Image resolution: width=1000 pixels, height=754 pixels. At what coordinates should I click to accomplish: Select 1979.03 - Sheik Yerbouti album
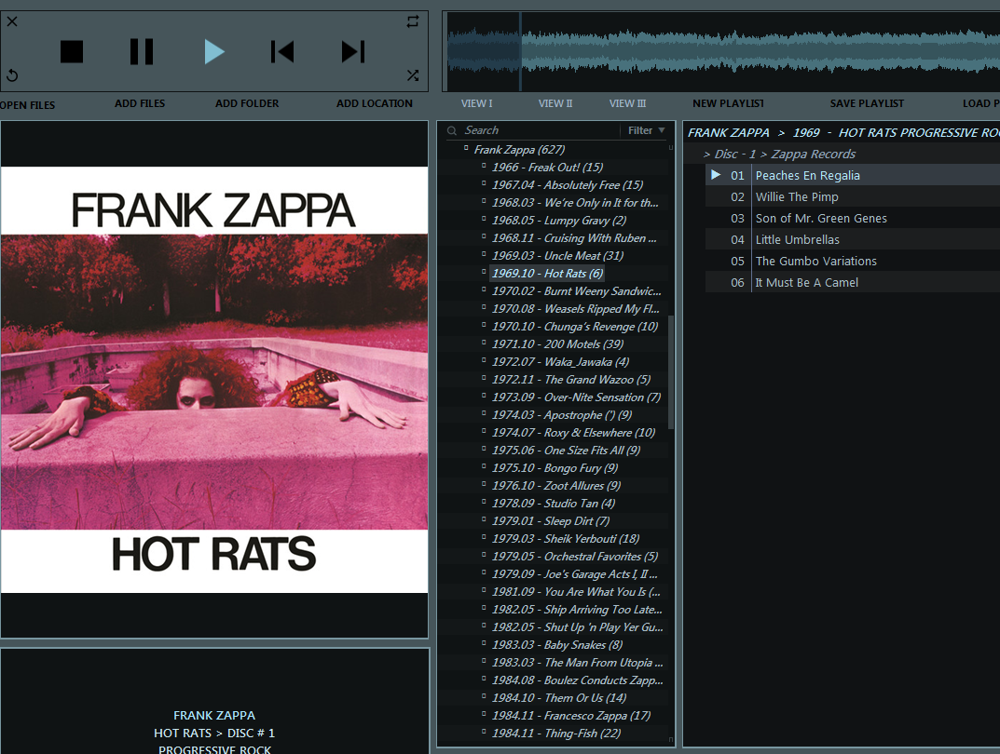[565, 539]
